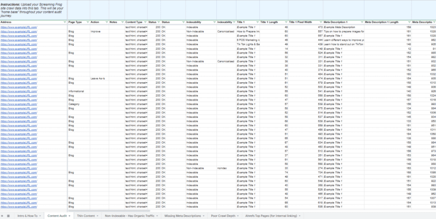Open the filter icon on the Indexability column listing Canonicalised
Image resolution: width=436 pixels, height=219 pixels.
(x=234, y=22)
